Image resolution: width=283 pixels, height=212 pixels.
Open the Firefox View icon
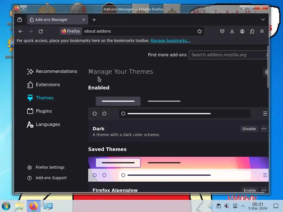pyautogui.click(x=20, y=20)
